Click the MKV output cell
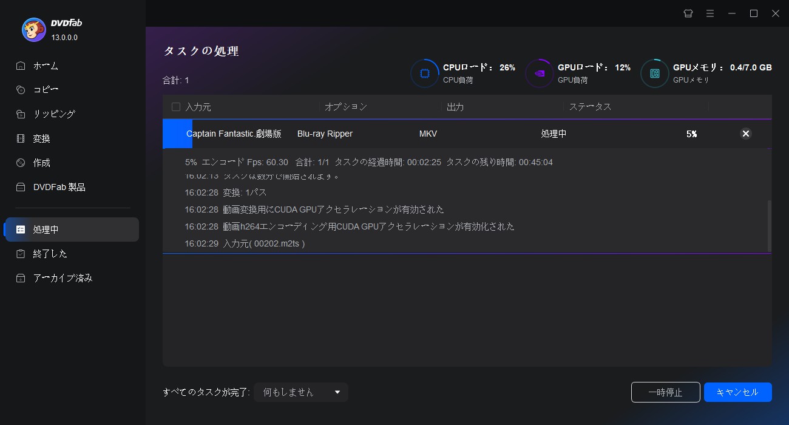The image size is (789, 425). (x=428, y=134)
